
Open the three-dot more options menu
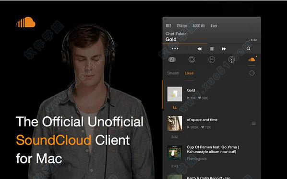175,48
